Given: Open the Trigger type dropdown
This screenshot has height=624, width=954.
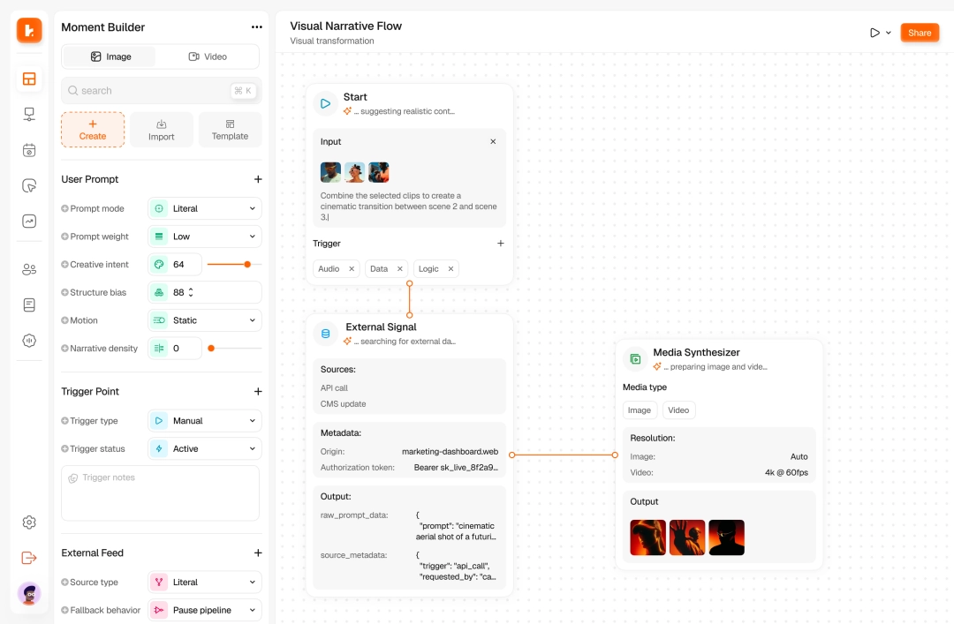Looking at the screenshot, I should coord(204,421).
